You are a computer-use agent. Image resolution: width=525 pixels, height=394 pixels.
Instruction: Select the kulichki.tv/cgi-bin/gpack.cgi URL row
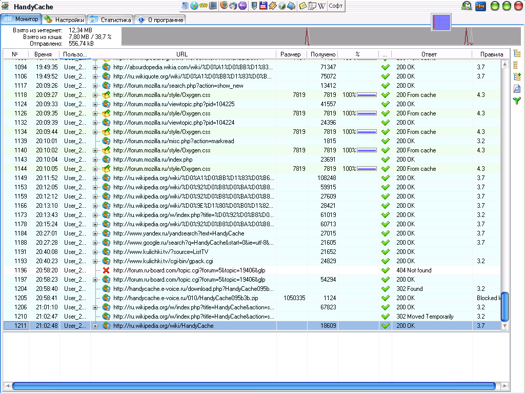pyautogui.click(x=252, y=261)
